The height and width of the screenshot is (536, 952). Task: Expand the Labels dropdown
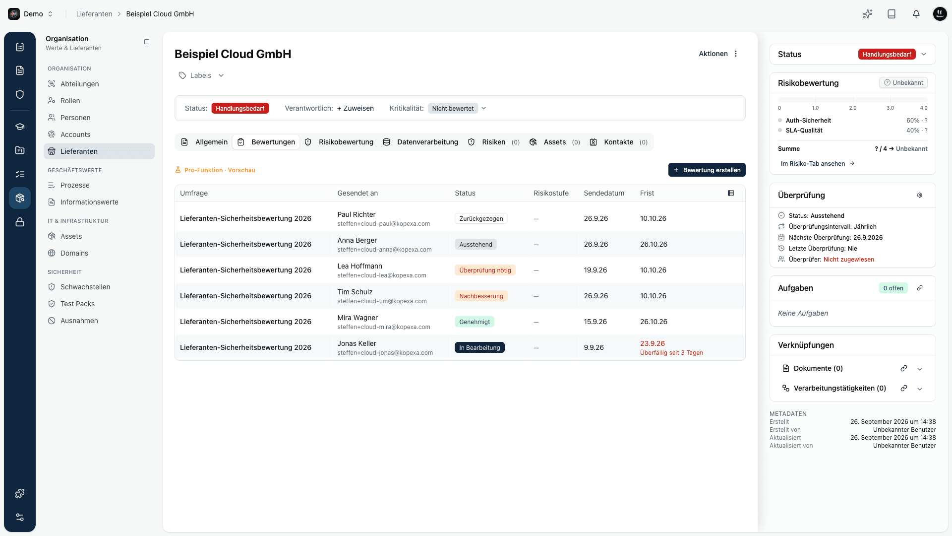coord(201,75)
